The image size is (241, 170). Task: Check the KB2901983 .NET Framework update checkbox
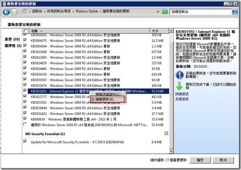pyautogui.click(x=25, y=124)
